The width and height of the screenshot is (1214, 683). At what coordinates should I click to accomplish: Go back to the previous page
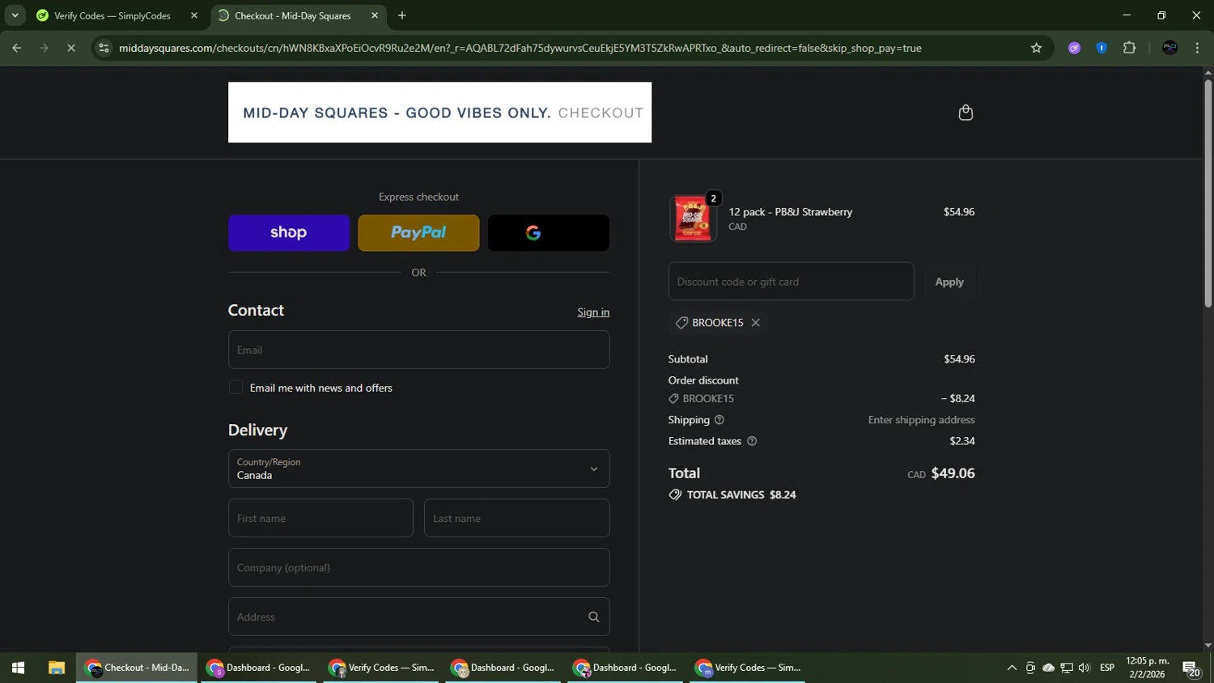16,48
